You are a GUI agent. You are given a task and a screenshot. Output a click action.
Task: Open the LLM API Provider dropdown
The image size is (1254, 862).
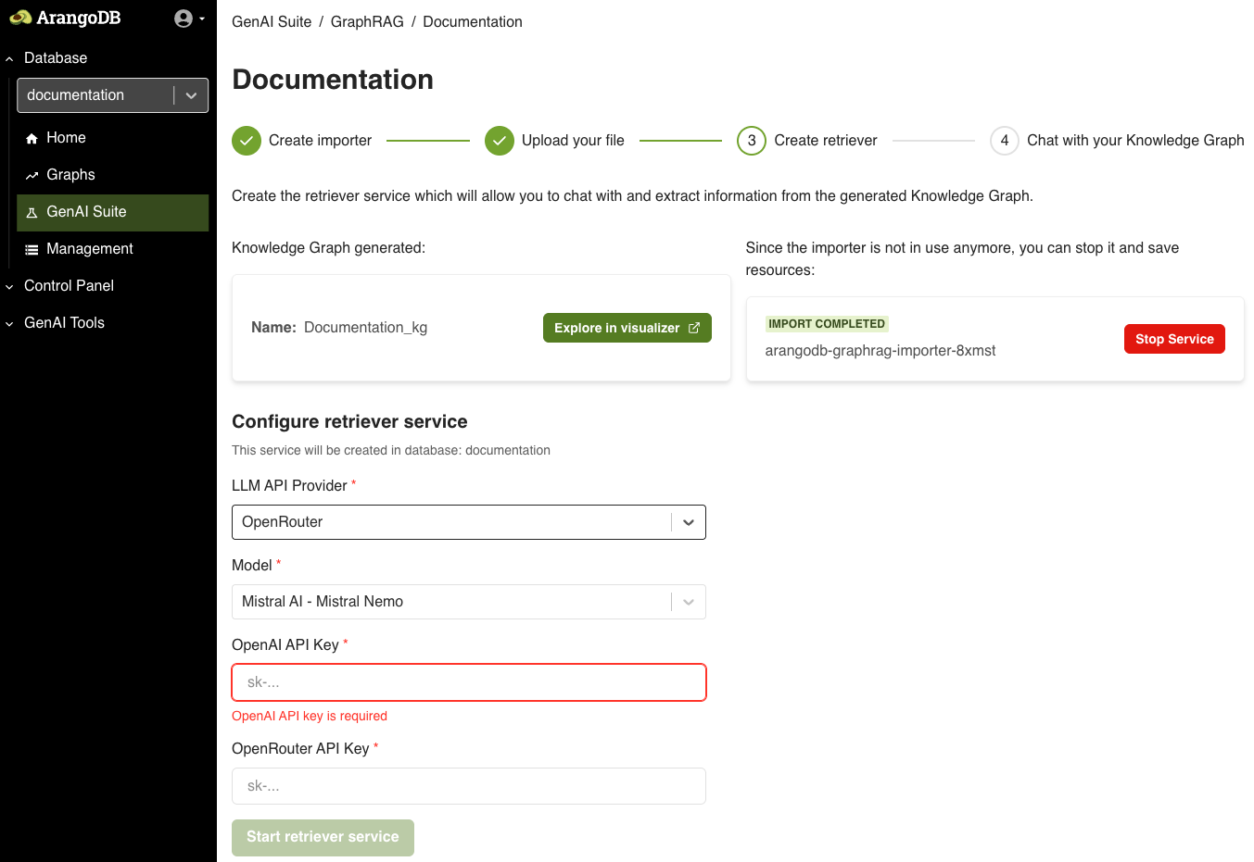[x=469, y=522]
